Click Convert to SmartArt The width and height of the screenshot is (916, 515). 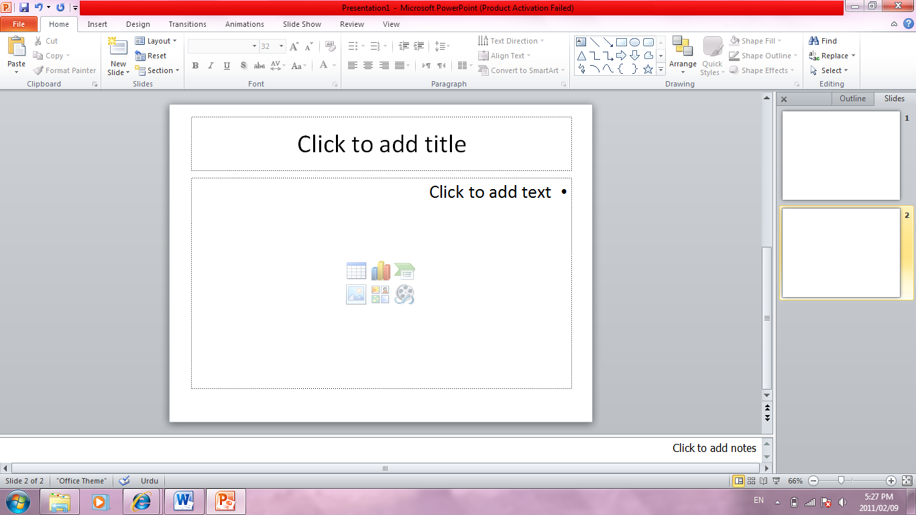pos(522,70)
